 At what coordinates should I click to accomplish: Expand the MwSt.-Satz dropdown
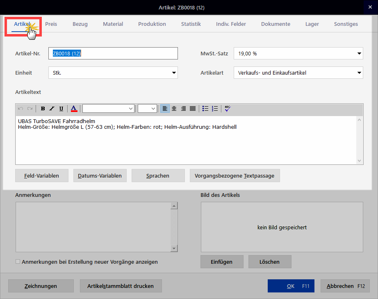tap(359, 54)
